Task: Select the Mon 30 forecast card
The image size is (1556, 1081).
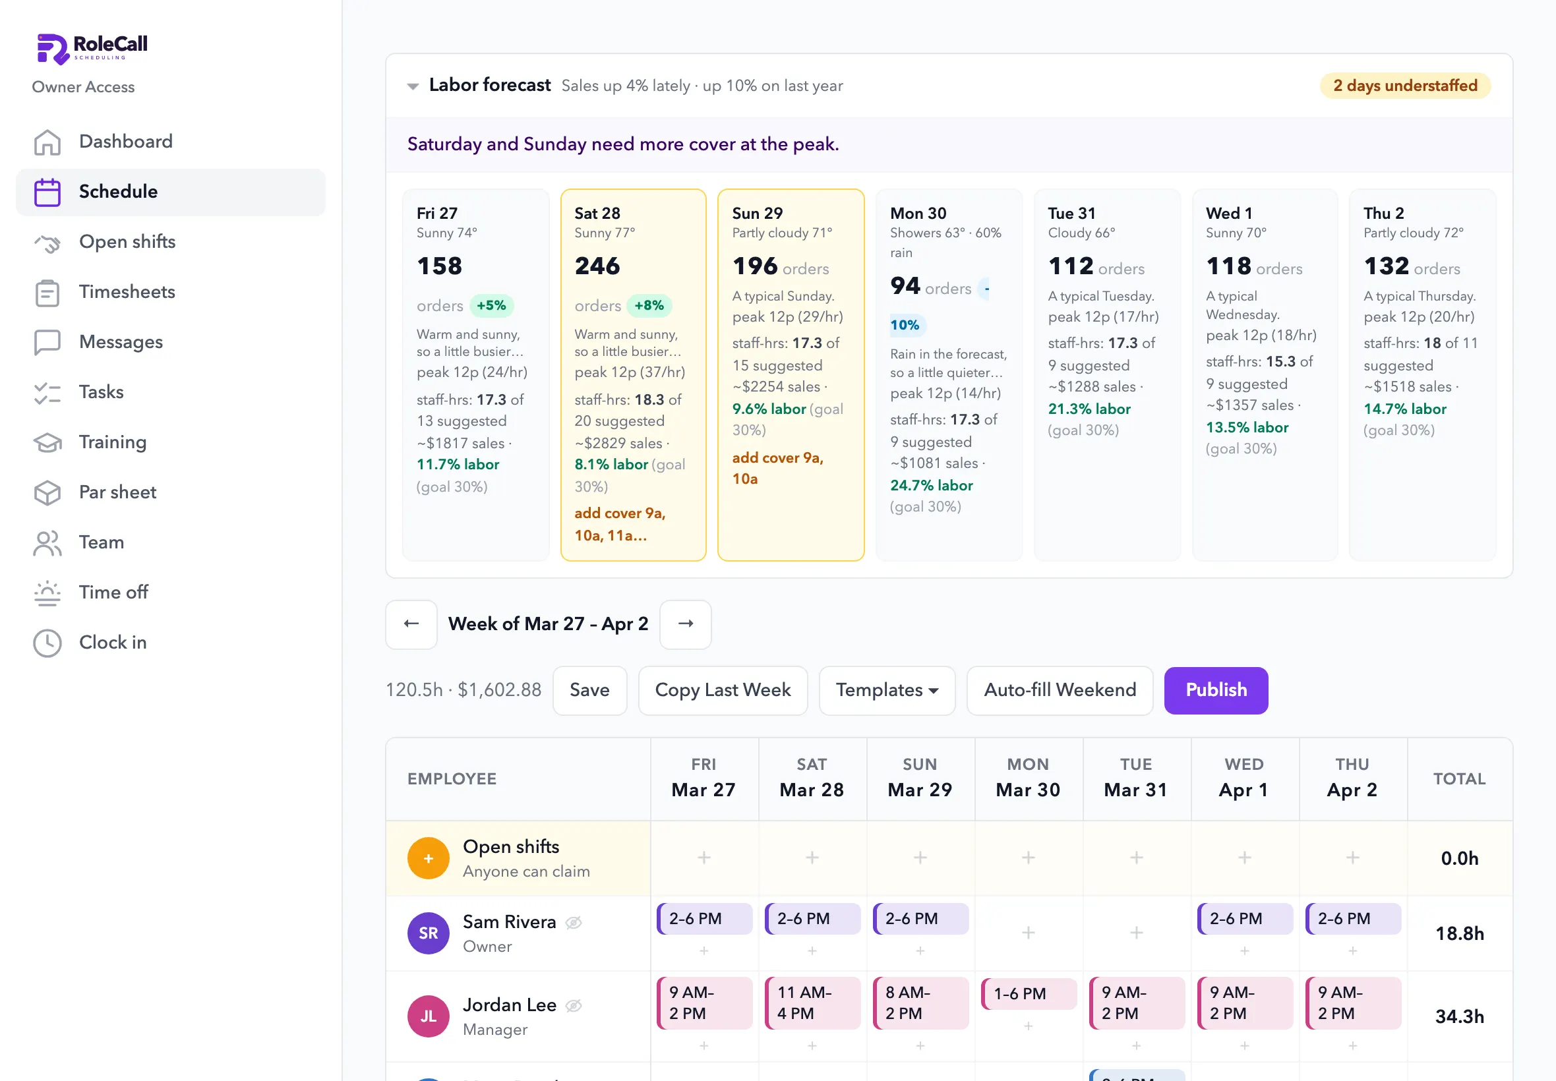Action: tap(949, 374)
